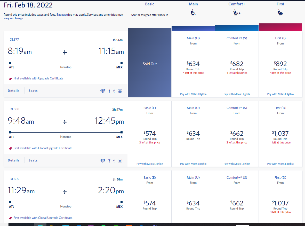Select the $892 First fare on DL577
This screenshot has width=305, height=226.
280,64
